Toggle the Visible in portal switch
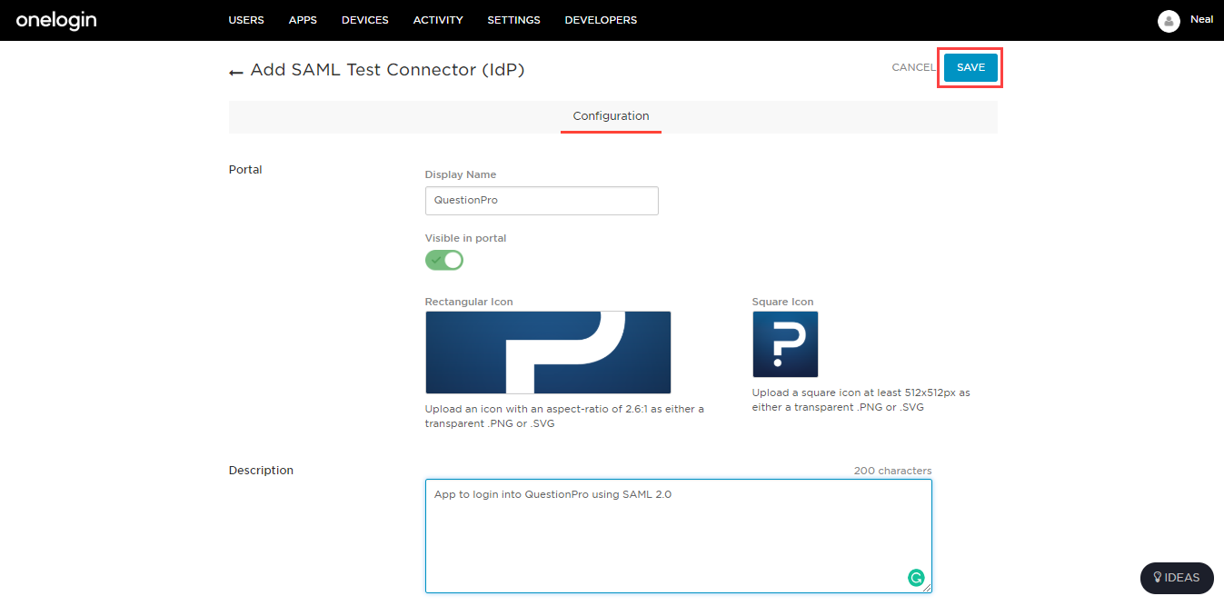This screenshot has height=606, width=1224. 444,260
